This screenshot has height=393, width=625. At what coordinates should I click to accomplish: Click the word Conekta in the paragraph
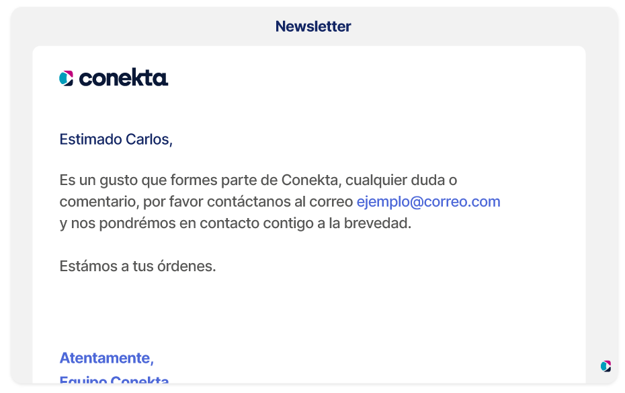[311, 180]
